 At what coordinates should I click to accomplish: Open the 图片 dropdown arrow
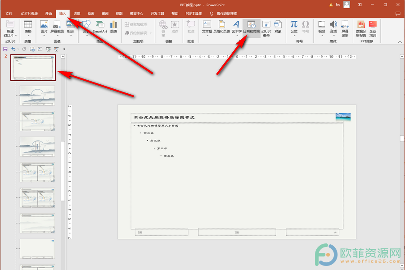click(x=44, y=36)
